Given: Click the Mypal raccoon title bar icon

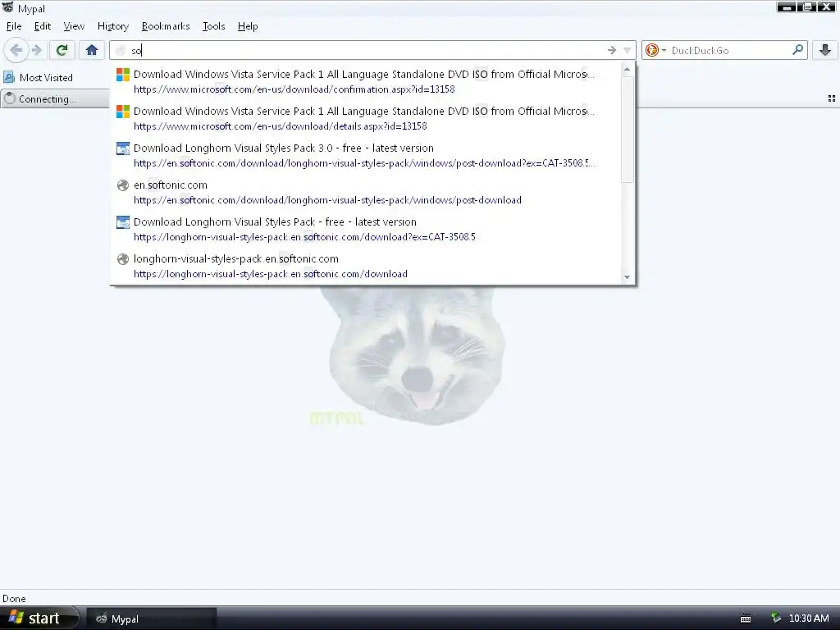Looking at the screenshot, I should [x=7, y=7].
